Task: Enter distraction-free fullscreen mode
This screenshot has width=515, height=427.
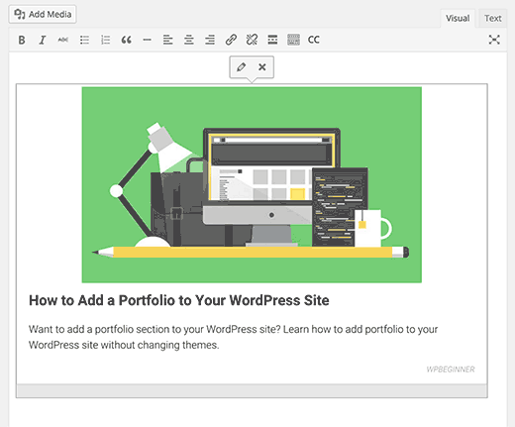Action: [x=494, y=40]
